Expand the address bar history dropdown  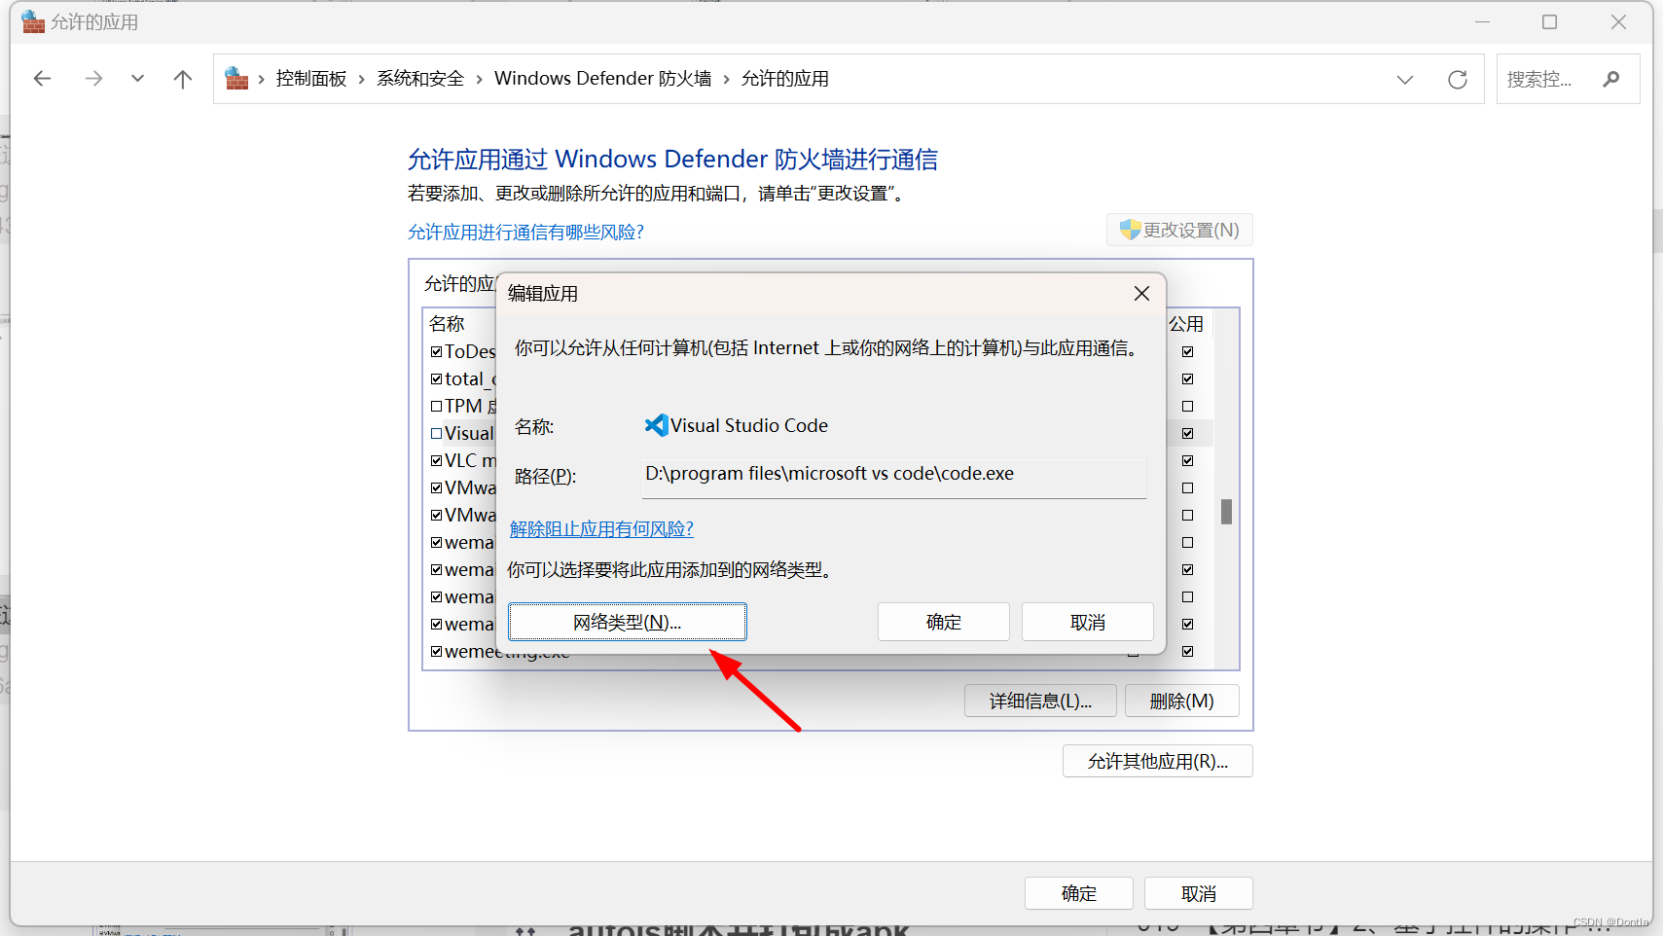coord(1404,80)
